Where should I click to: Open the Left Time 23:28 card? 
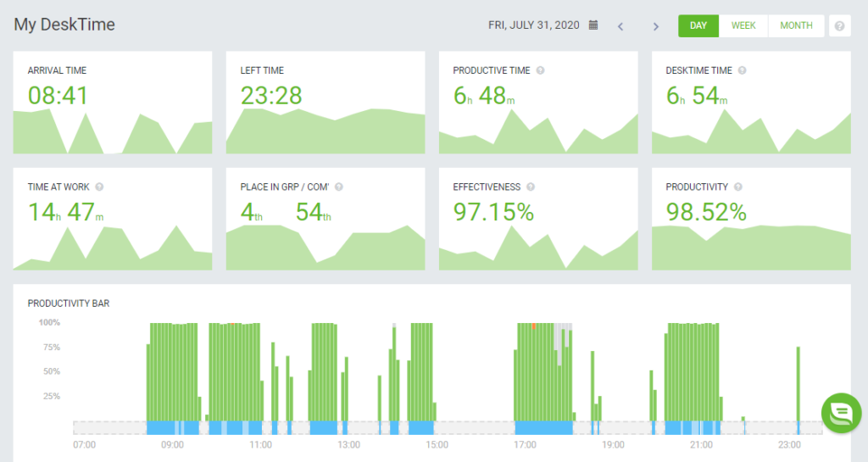[325, 103]
